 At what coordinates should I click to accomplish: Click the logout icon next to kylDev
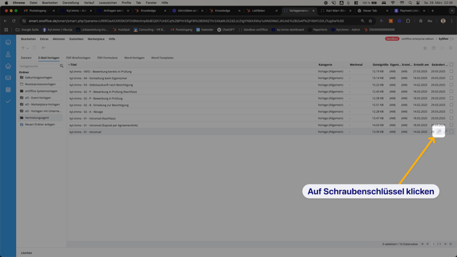click(452, 39)
